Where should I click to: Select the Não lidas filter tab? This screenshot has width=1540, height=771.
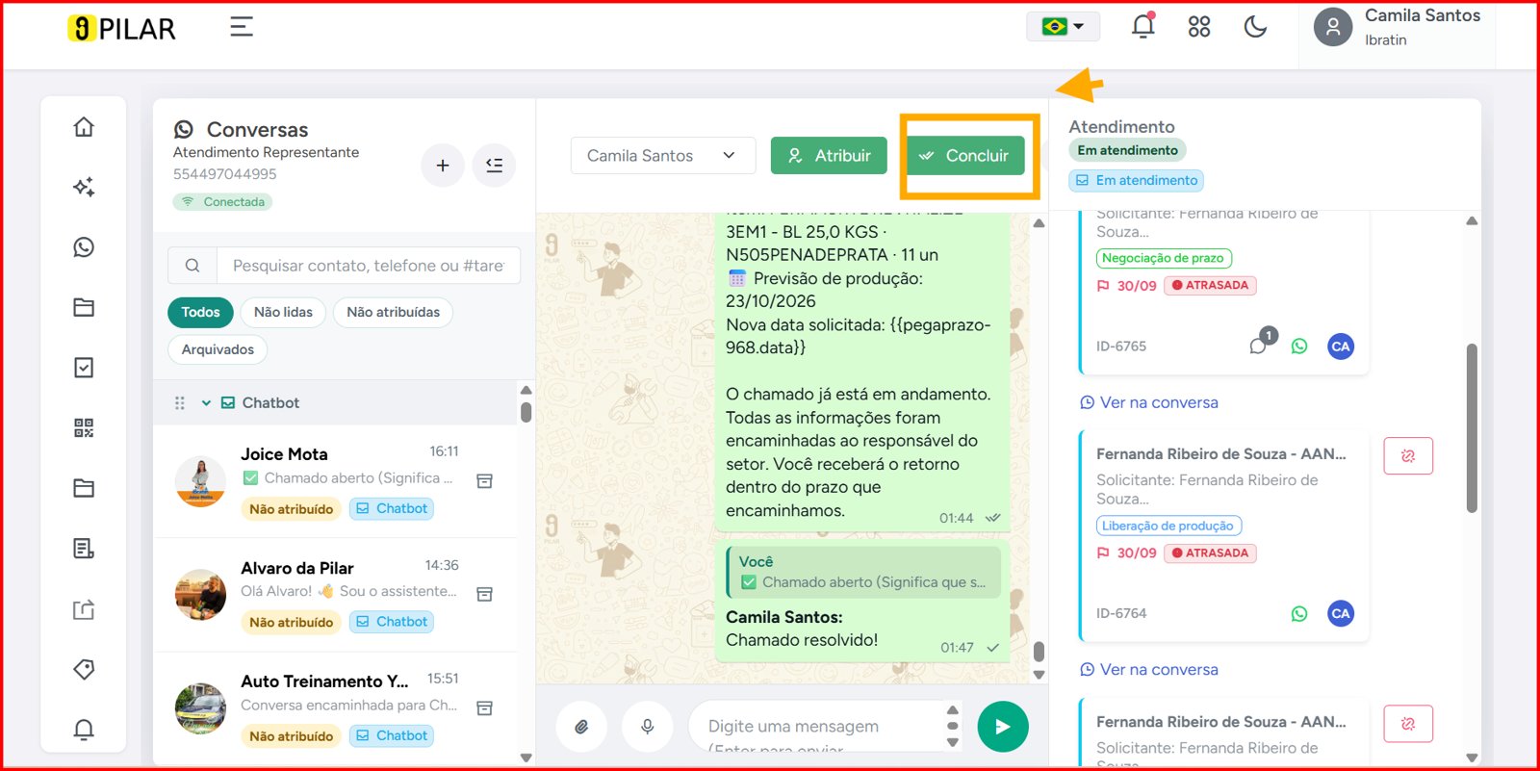click(283, 312)
